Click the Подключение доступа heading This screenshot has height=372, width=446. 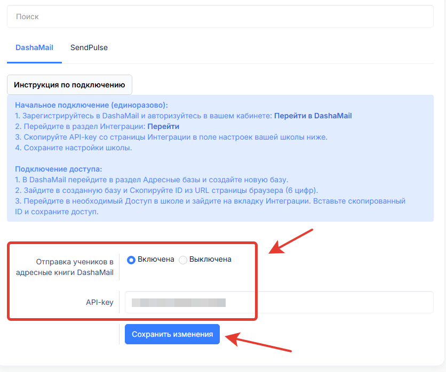point(58,169)
